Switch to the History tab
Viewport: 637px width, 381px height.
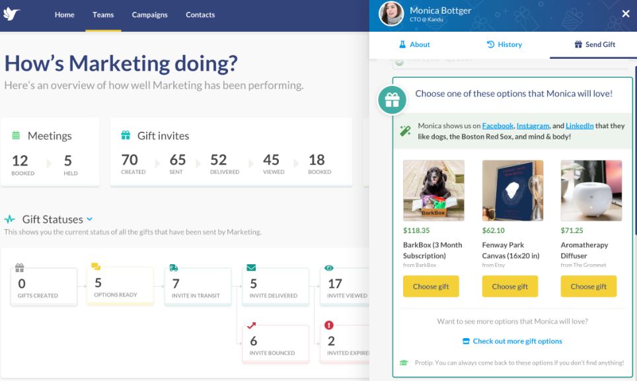(x=504, y=45)
